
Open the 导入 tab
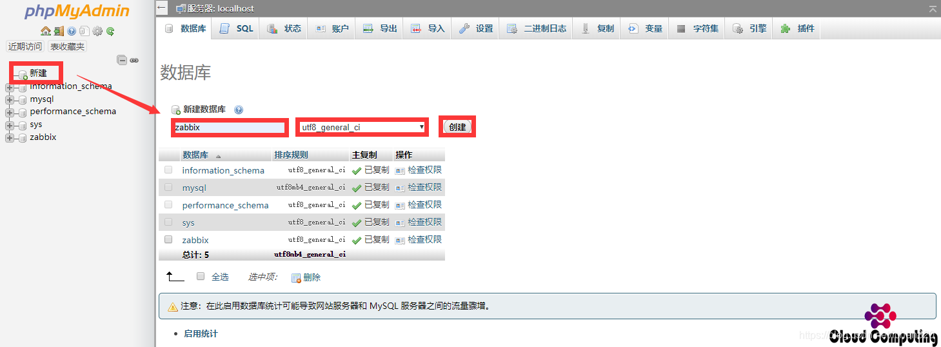pos(428,28)
